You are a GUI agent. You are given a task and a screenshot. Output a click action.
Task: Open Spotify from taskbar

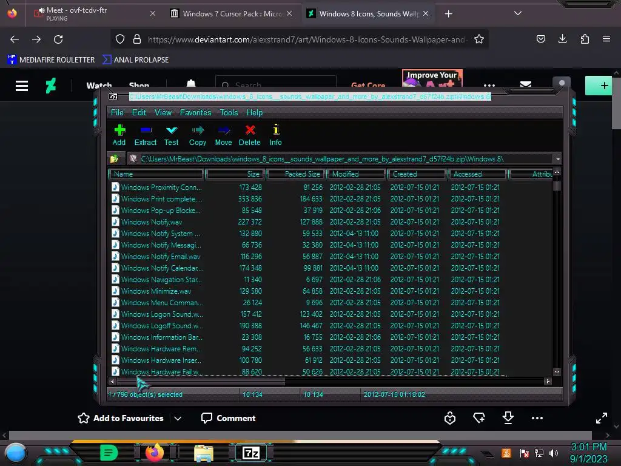click(x=109, y=453)
